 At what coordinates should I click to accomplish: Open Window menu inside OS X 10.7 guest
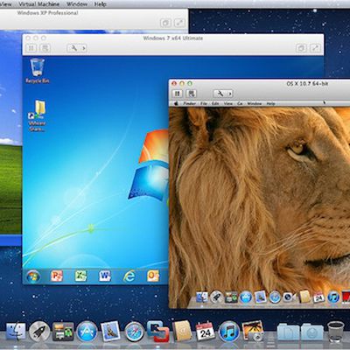255,103
